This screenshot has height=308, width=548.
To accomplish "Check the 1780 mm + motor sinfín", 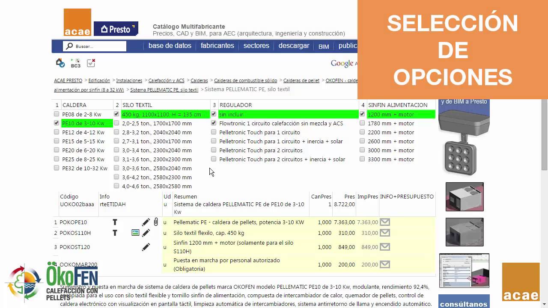I will coord(362,123).
